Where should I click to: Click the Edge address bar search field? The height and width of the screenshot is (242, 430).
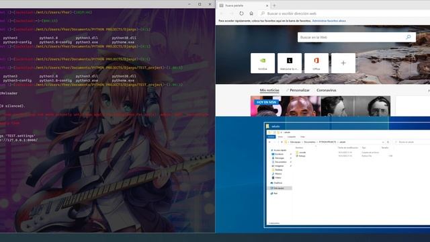point(345,13)
